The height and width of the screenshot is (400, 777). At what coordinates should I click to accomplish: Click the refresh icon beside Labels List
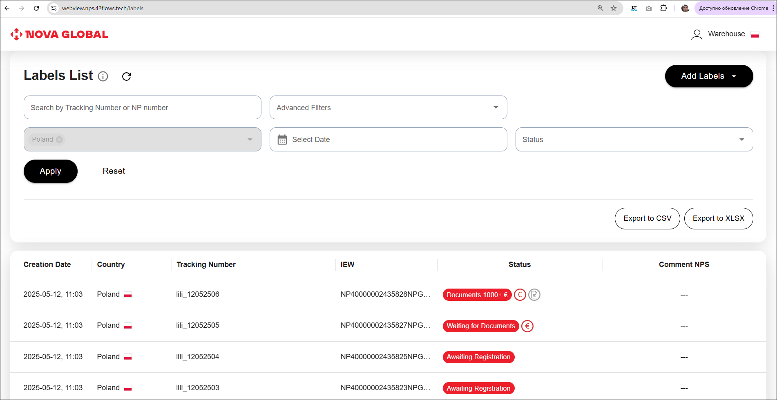point(127,76)
